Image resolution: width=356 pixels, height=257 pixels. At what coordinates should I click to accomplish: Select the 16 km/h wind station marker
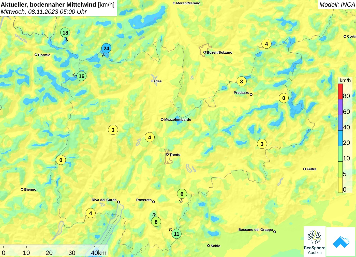[81, 76]
